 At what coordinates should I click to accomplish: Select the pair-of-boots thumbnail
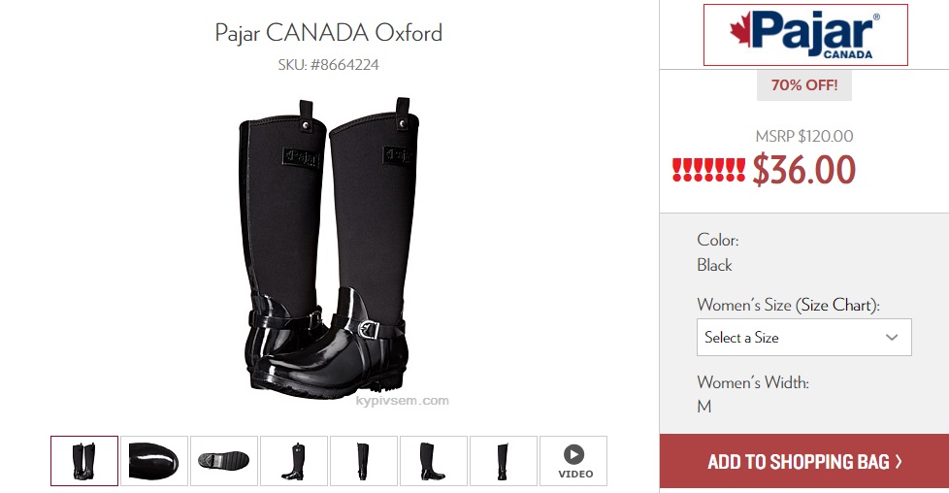click(84, 461)
